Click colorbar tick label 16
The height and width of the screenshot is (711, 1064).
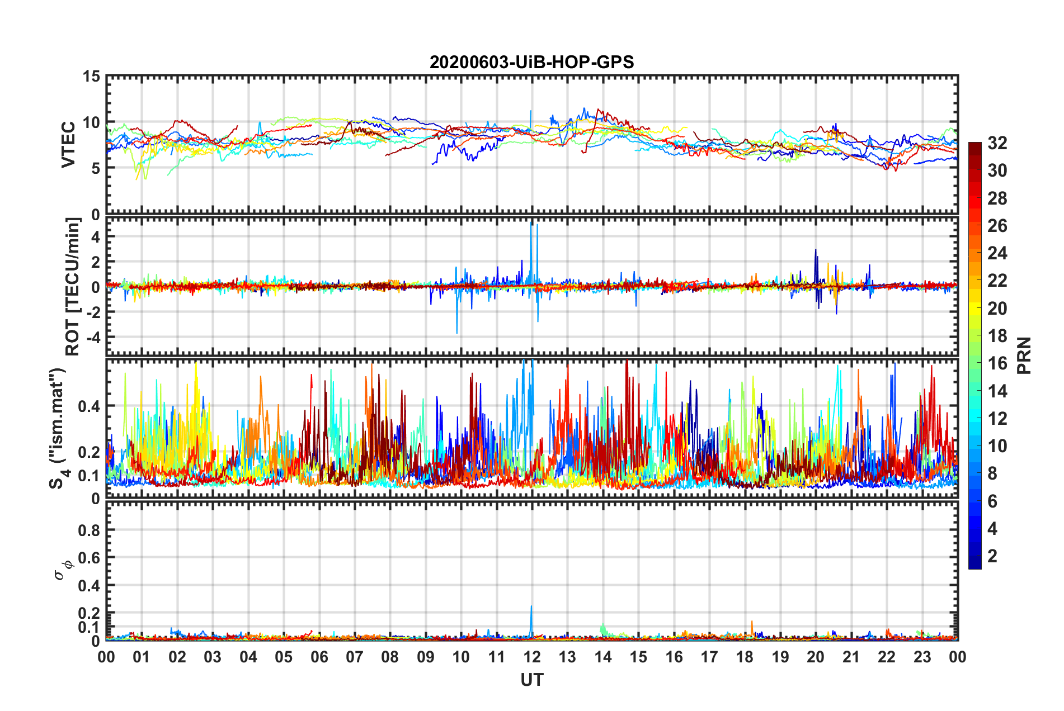coord(997,363)
